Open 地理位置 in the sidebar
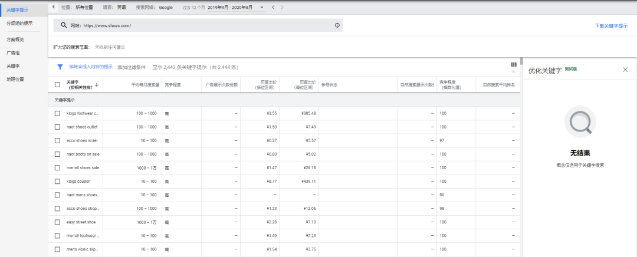 point(15,79)
